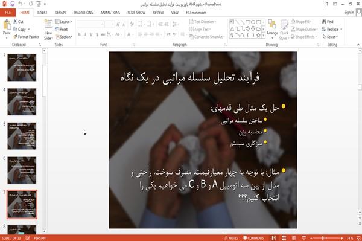Screen dimensions: 362x241
Task: Select slide 6 thumbnail
Action: pyautogui.click(x=22, y=170)
